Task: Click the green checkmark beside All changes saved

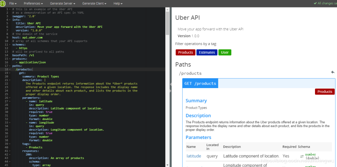Action: [315, 3]
